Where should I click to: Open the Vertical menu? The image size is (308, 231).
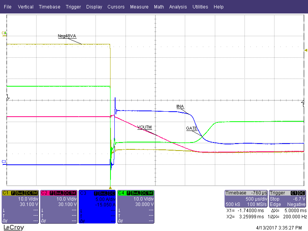[25, 7]
